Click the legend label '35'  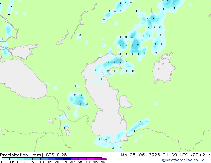click(80, 162)
